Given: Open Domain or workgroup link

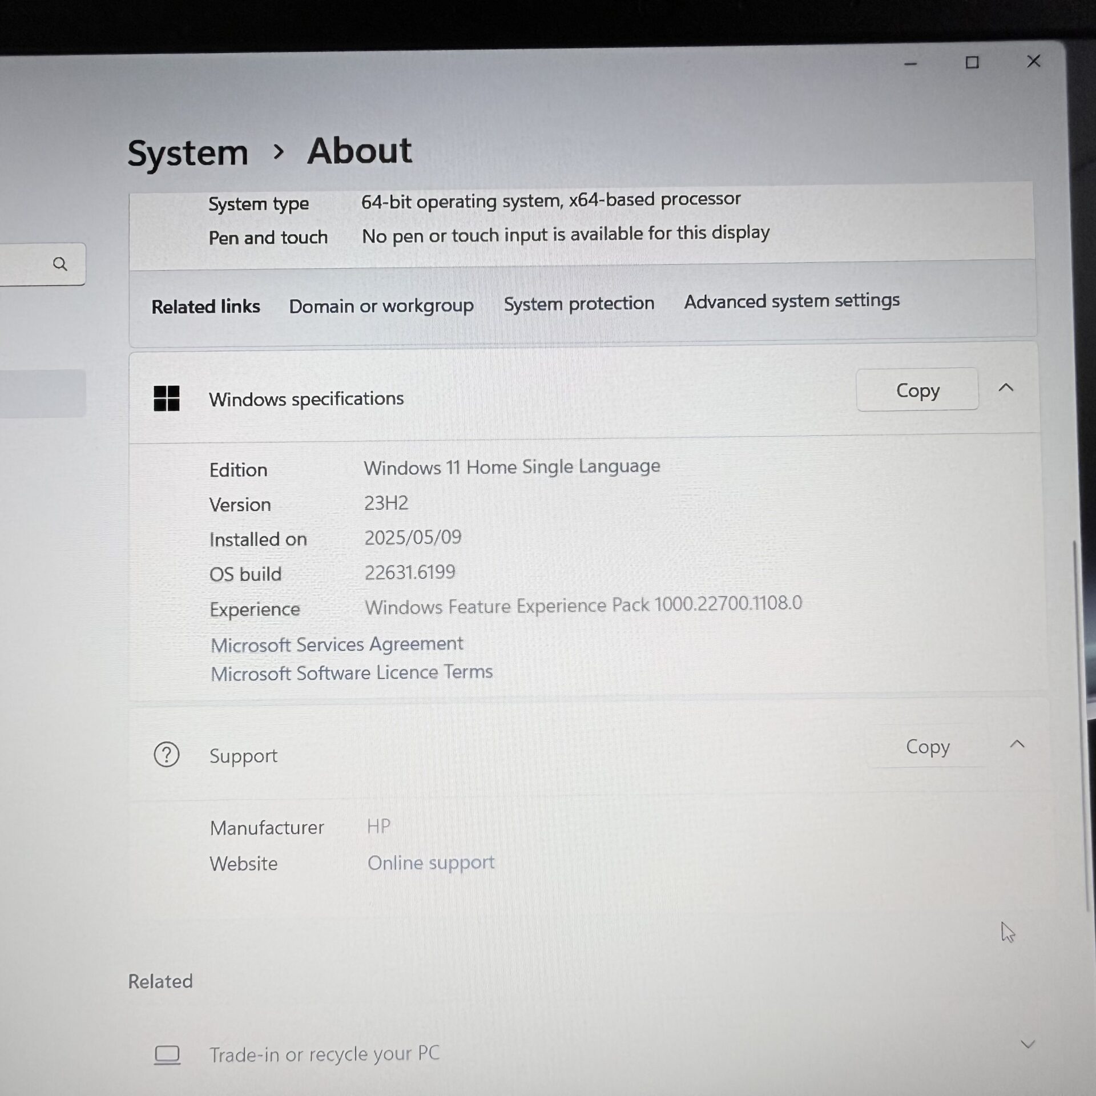Looking at the screenshot, I should pyautogui.click(x=381, y=306).
